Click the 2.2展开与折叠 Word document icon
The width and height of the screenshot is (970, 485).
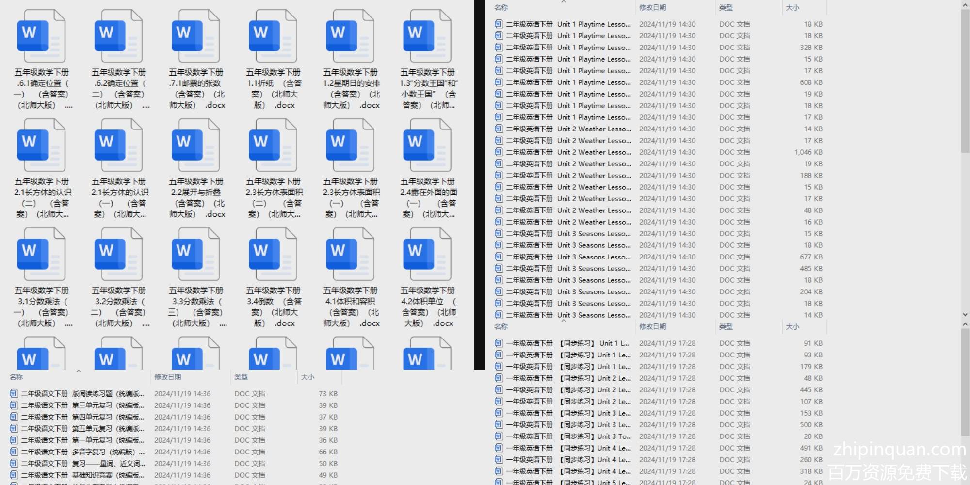(x=195, y=145)
